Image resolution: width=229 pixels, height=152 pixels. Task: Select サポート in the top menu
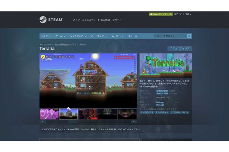click(117, 20)
